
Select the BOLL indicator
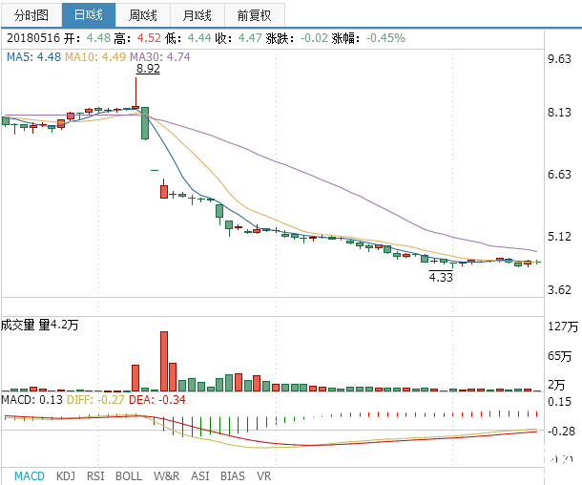[x=129, y=475]
